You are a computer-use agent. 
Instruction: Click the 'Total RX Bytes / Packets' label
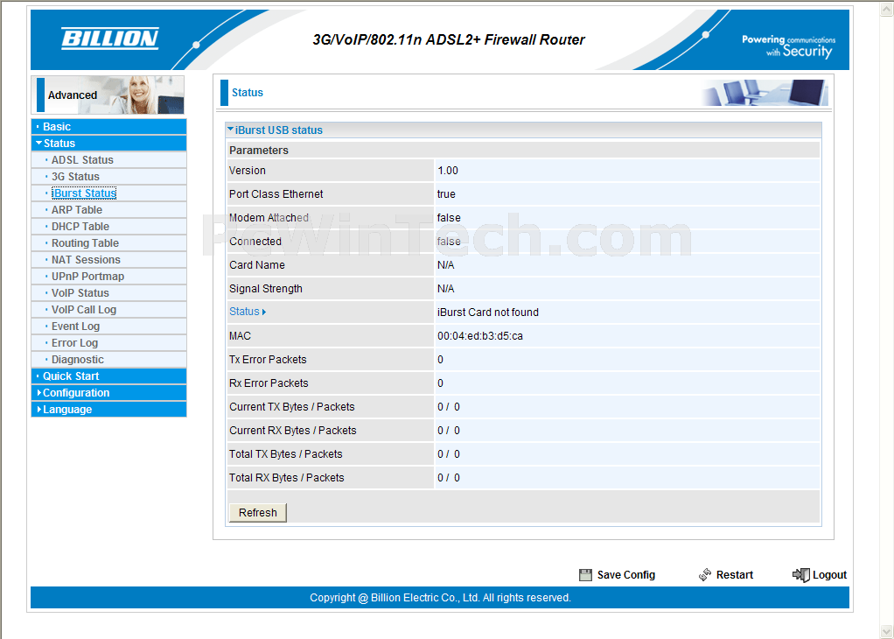[287, 478]
